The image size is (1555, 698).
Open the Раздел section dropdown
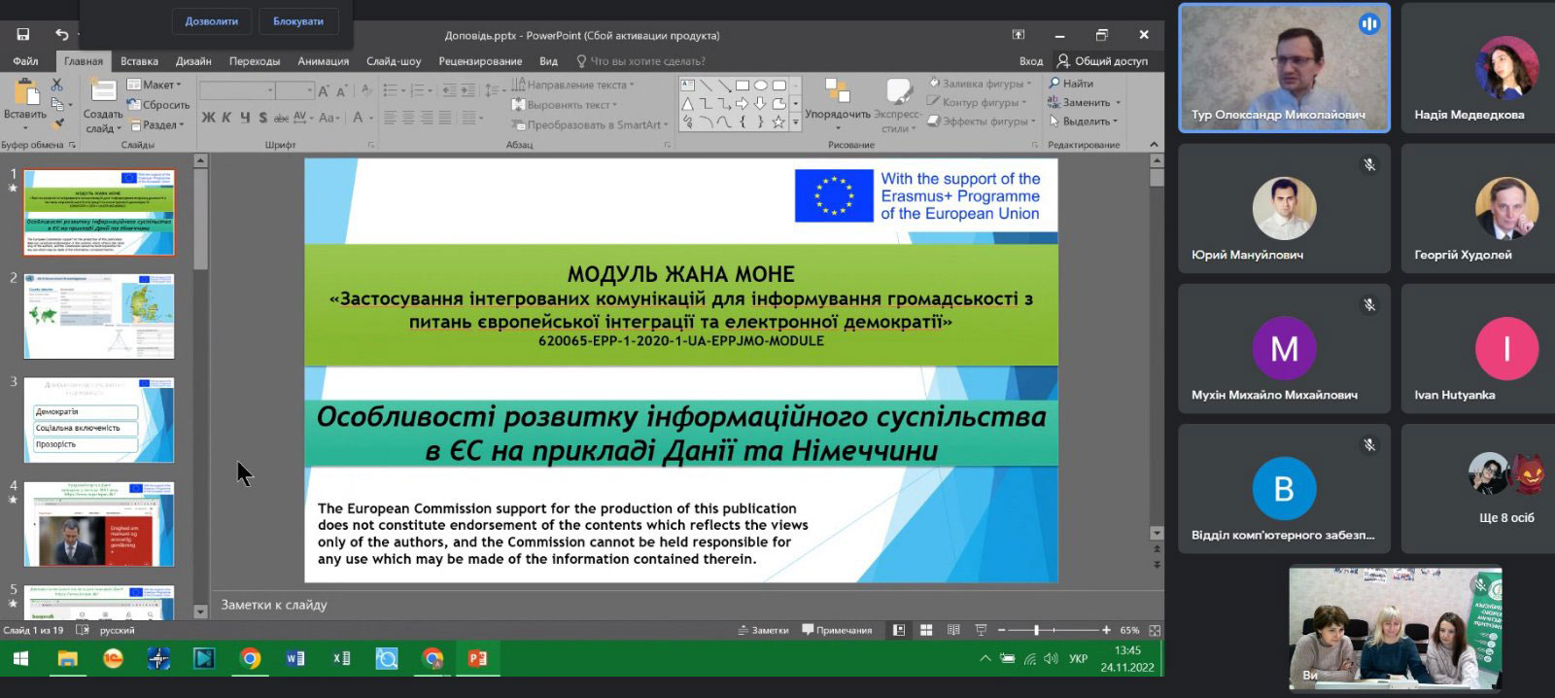click(x=155, y=124)
